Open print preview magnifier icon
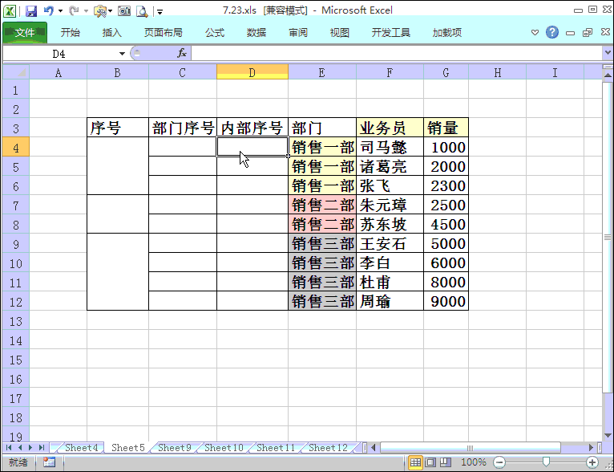This screenshot has width=614, height=472. [142, 11]
